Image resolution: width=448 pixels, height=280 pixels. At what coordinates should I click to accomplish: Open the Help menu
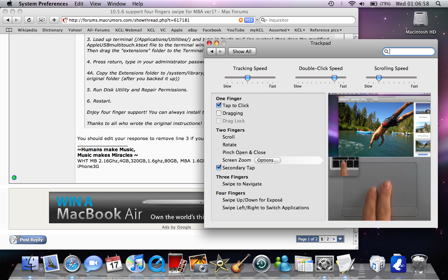click(138, 4)
